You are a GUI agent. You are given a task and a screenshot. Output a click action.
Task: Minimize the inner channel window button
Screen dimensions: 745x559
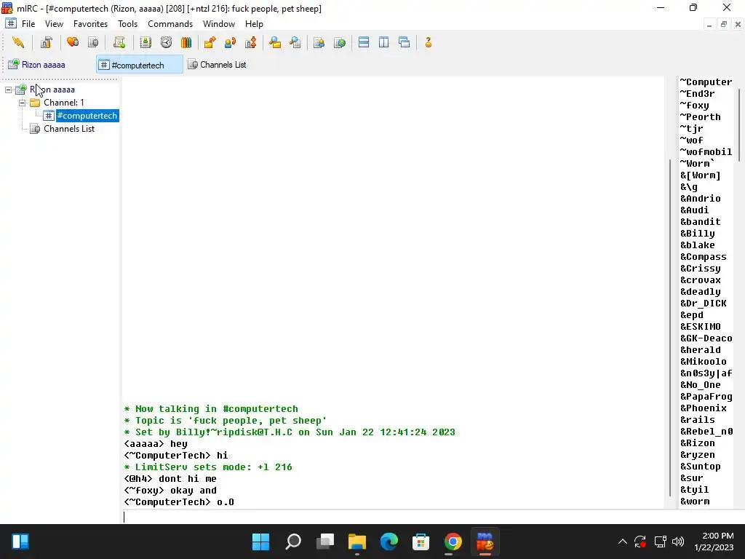tap(709, 24)
